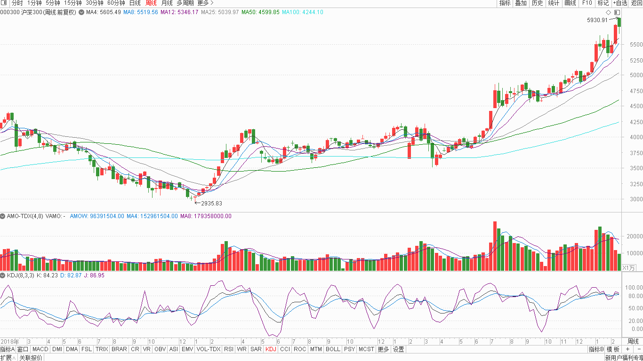
Task: Toggle the side panel icon near the 5930.91 label
Action: [x=617, y=12]
